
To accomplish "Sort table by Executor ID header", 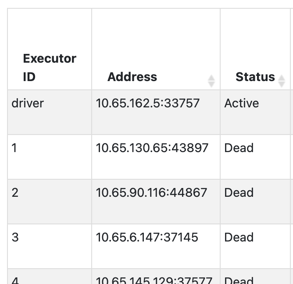I will (50, 67).
